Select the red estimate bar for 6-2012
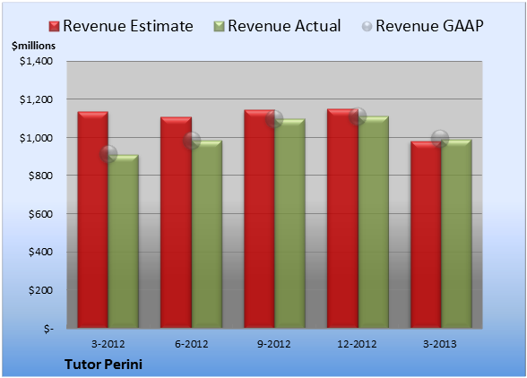527x378 pixels. (x=176, y=222)
